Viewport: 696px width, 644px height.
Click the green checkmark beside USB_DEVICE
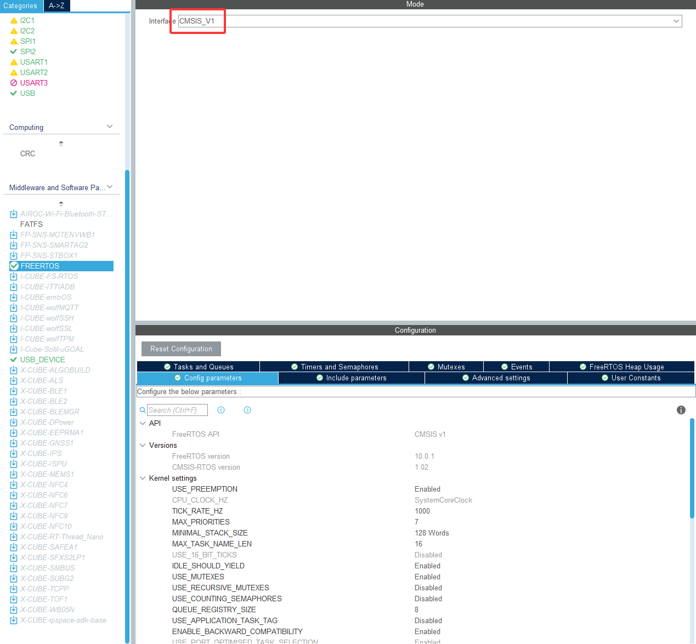(14, 360)
